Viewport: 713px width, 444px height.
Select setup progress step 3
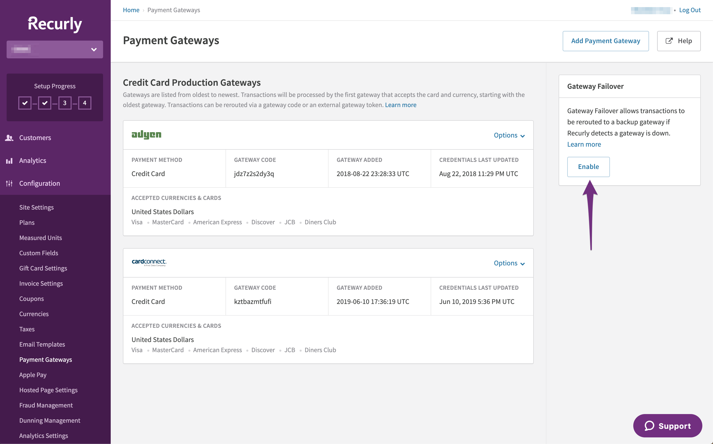click(65, 103)
